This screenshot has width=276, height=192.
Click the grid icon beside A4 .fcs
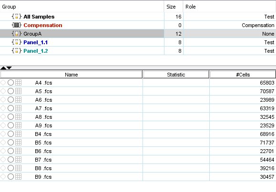[18, 83]
